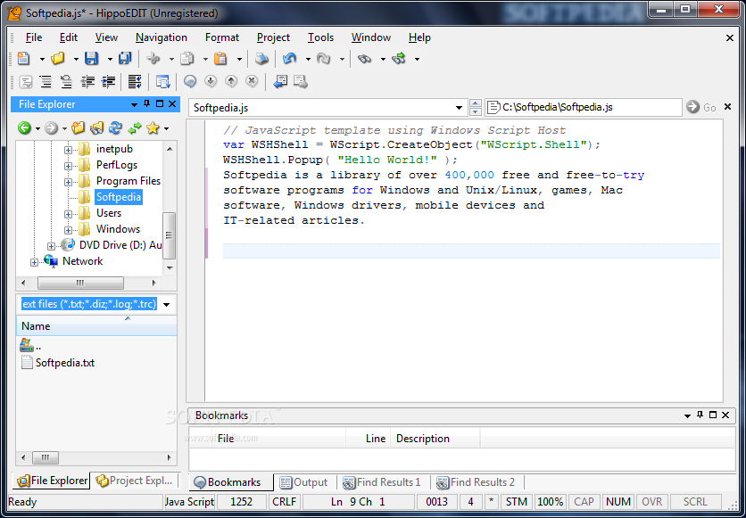746x518 pixels.
Task: Expand the Windows folder node
Action: pyautogui.click(x=68, y=230)
